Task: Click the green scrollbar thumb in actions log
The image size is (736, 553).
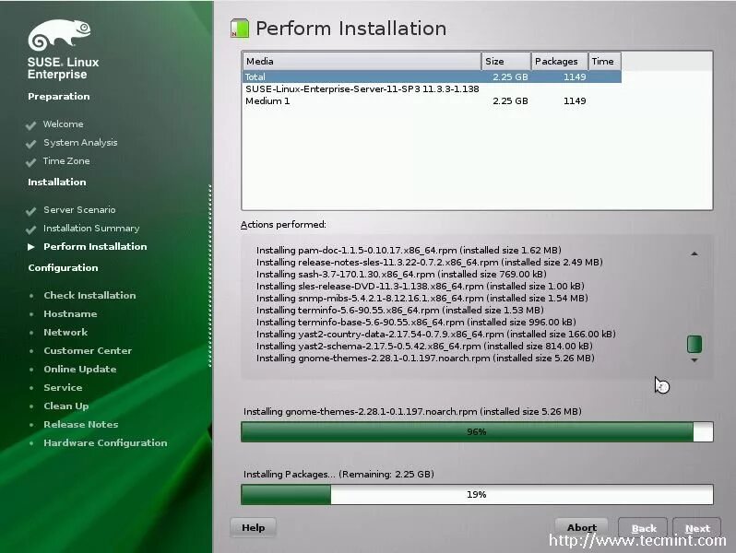Action: coord(694,344)
